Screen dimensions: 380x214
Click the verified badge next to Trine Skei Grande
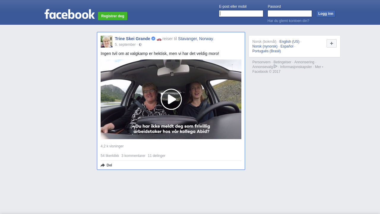(153, 39)
